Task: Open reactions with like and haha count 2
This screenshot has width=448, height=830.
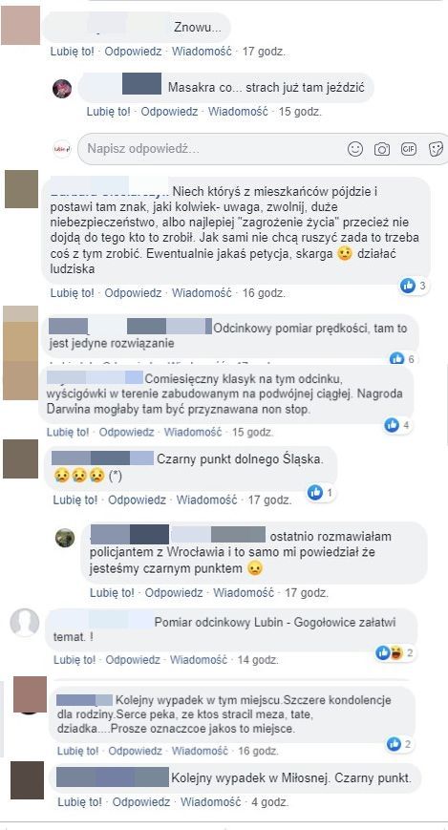Action: (394, 653)
